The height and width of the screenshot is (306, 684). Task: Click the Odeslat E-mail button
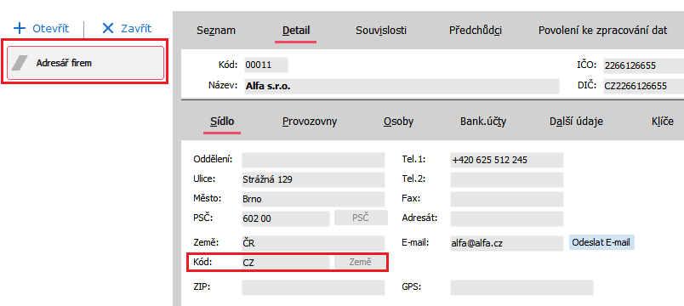click(x=601, y=243)
